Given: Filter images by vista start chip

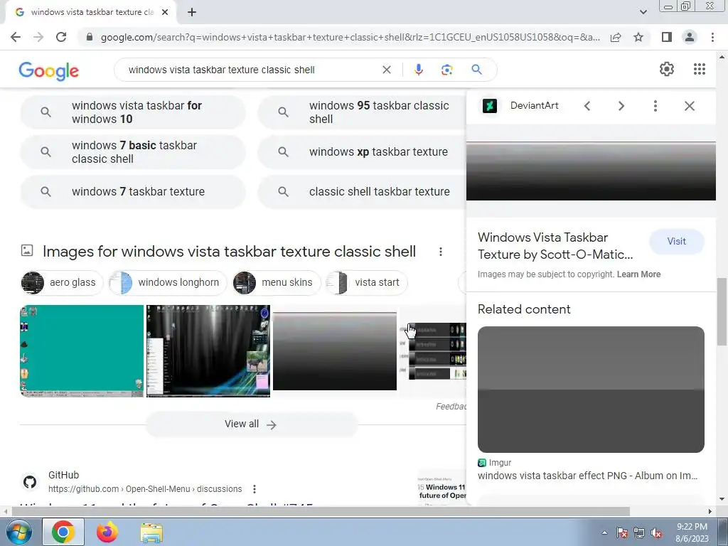Looking at the screenshot, I should (x=367, y=282).
